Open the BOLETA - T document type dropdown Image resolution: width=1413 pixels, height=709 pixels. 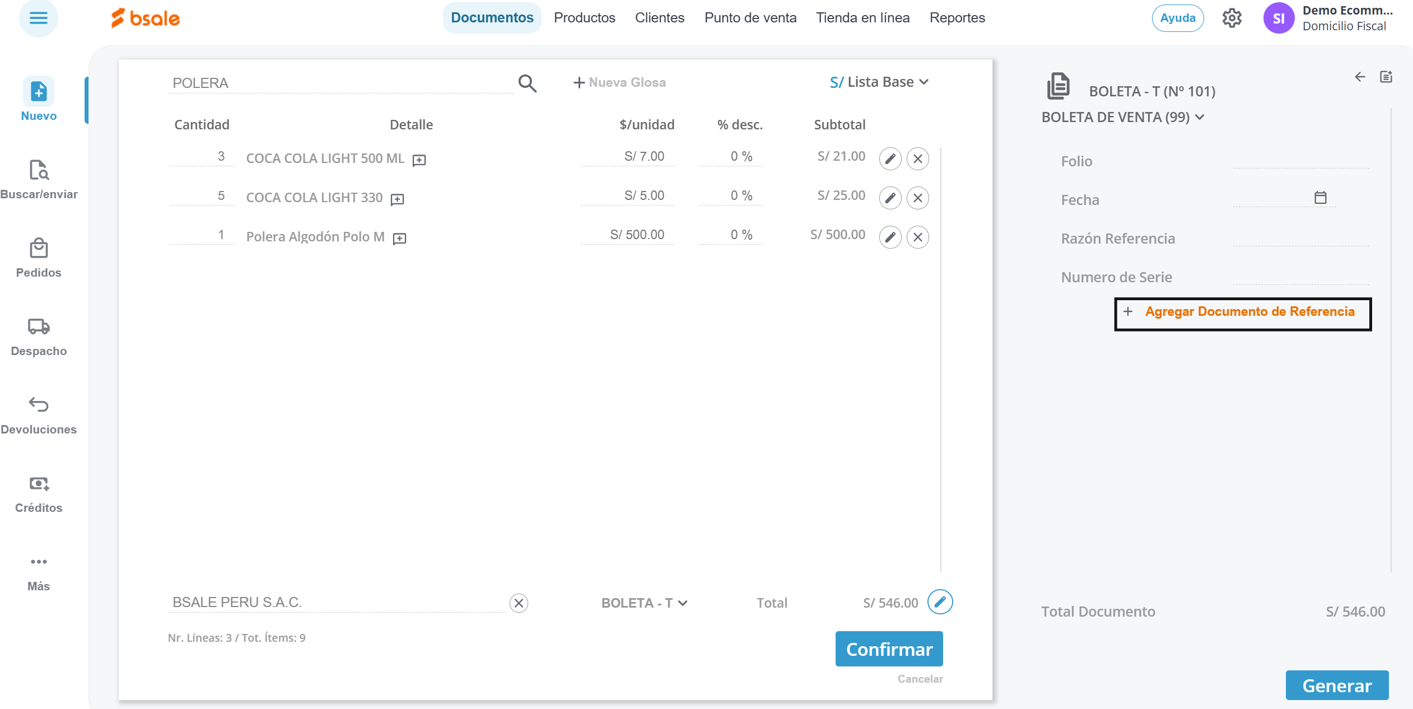644,603
